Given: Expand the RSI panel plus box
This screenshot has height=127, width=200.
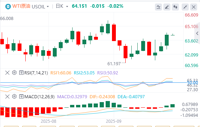Looking at the screenshot, I should 21,73.
